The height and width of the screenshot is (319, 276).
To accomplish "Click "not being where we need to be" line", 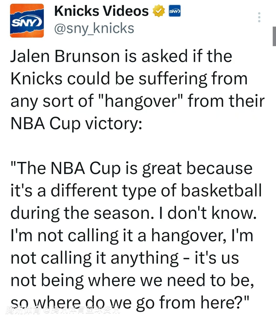I will (132, 280).
